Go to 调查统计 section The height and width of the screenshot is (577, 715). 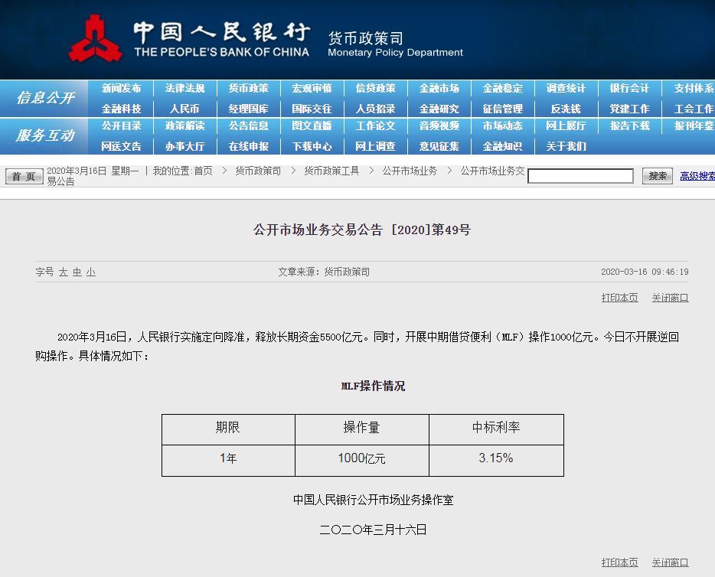[x=566, y=88]
